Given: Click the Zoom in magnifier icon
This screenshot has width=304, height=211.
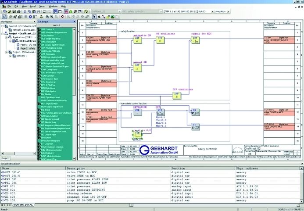Looking at the screenshot, I should [x=47, y=17].
